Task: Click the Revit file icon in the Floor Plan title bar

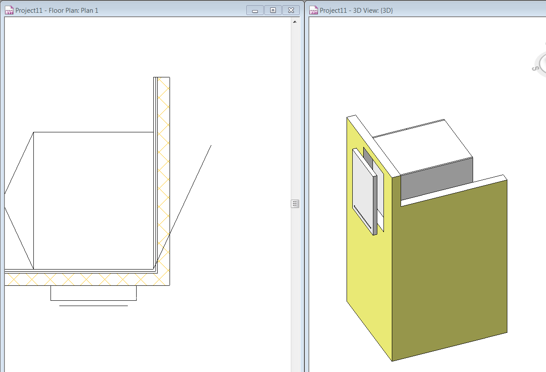Action: coord(9,10)
